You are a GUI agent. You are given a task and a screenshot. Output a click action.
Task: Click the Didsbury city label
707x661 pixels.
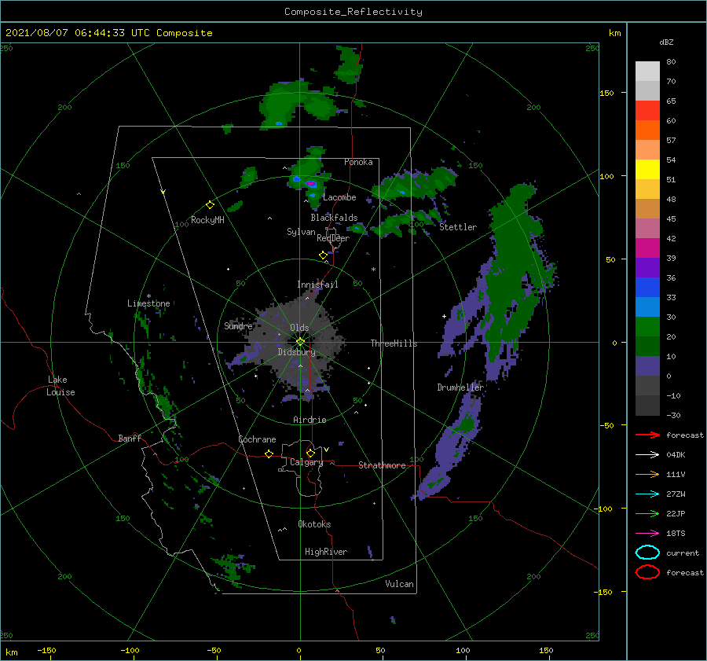click(297, 352)
